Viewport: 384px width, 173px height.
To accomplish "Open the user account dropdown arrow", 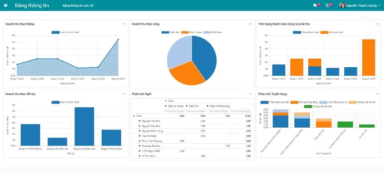I will [x=379, y=6].
